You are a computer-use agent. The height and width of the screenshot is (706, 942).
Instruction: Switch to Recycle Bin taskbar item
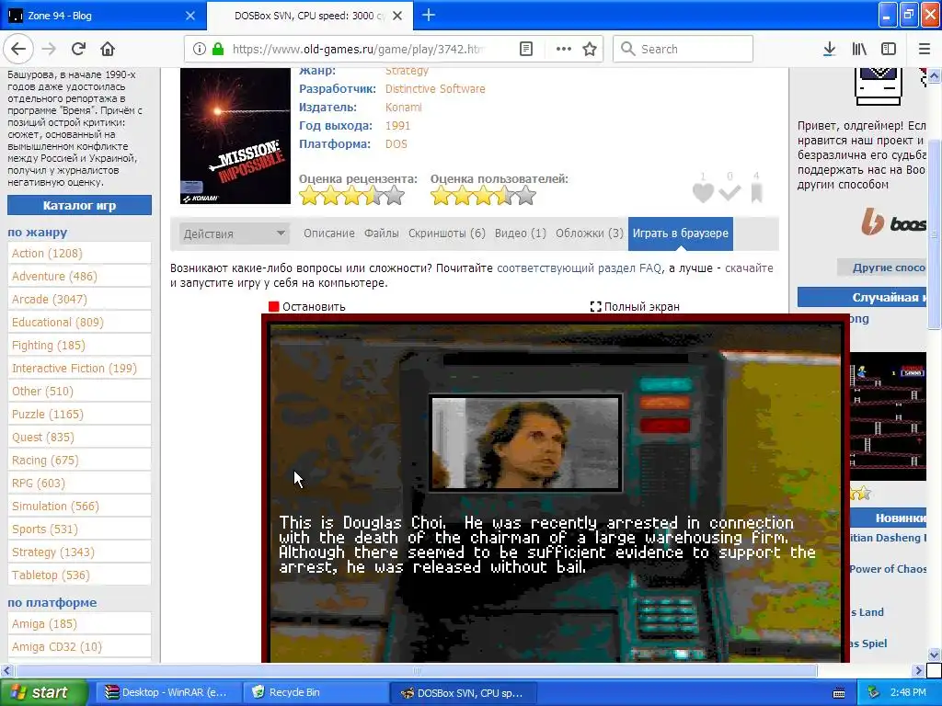(x=316, y=693)
